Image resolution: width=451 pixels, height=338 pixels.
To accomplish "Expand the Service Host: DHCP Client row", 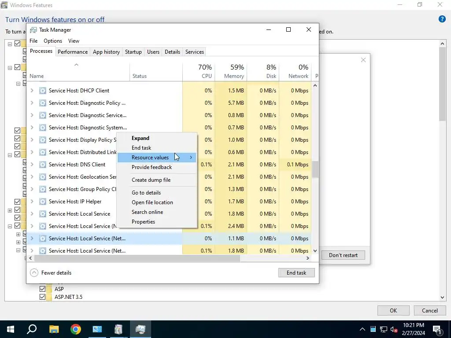I will click(x=32, y=91).
